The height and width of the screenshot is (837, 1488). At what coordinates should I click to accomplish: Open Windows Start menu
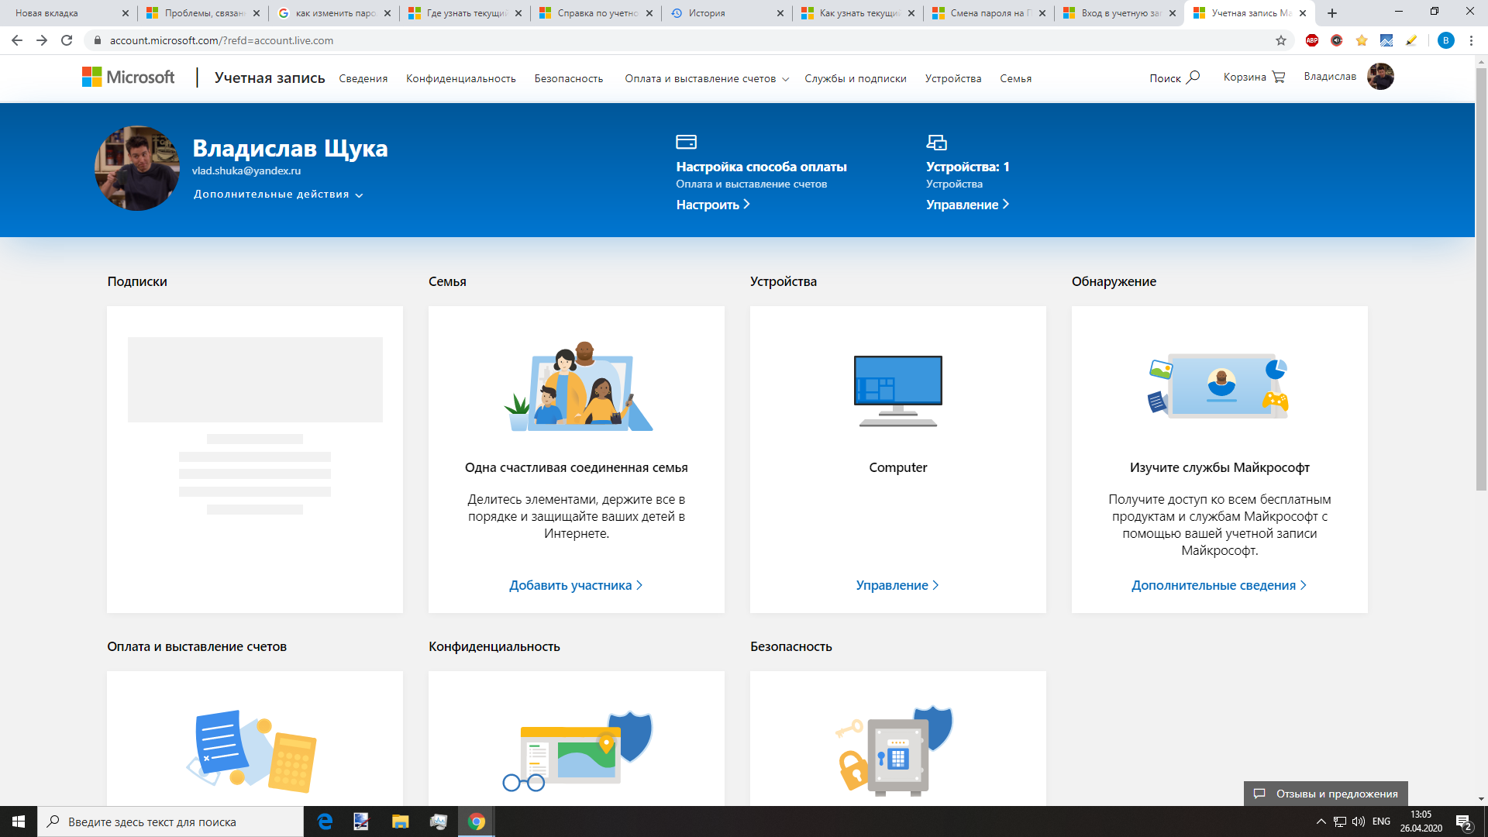click(x=19, y=821)
